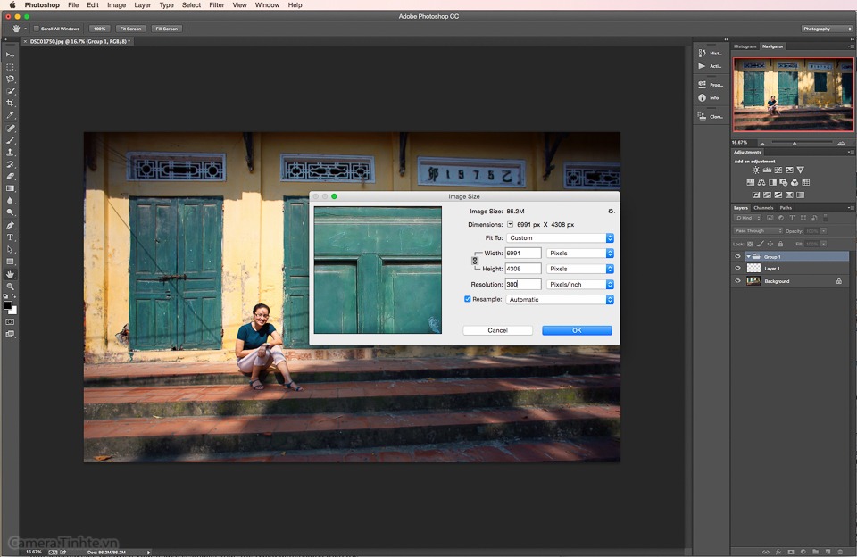This screenshot has width=857, height=557.
Task: Open the Filter menu
Action: 217,5
